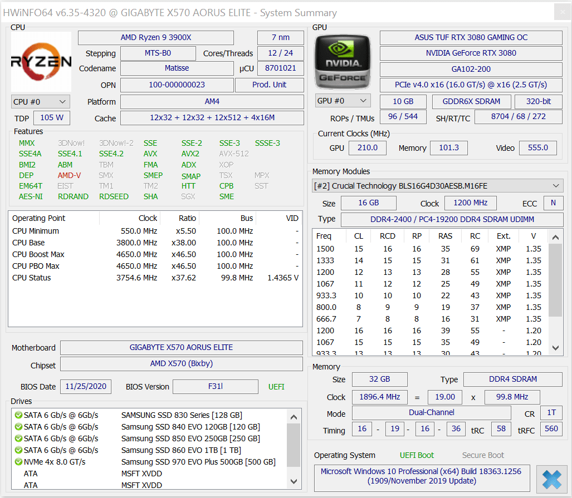The image size is (572, 498).
Task: Close the System Summary window from title bar
Action: coord(562,12)
